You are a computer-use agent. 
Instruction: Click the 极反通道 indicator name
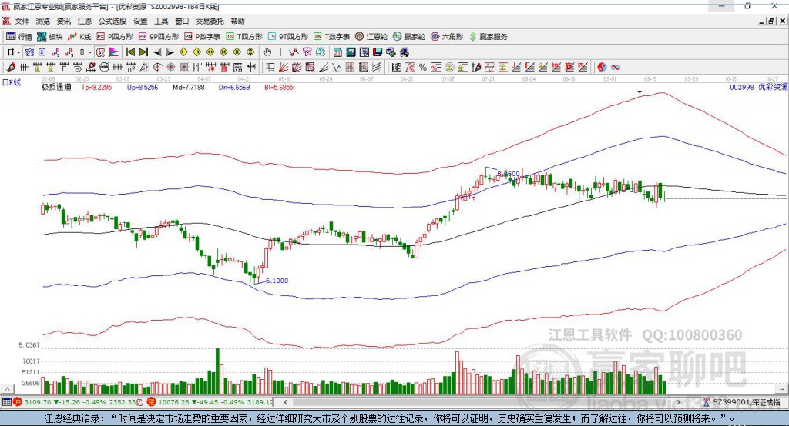click(x=56, y=88)
